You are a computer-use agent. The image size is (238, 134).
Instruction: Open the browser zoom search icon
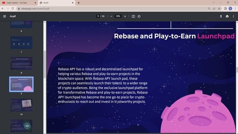[x=209, y=9]
